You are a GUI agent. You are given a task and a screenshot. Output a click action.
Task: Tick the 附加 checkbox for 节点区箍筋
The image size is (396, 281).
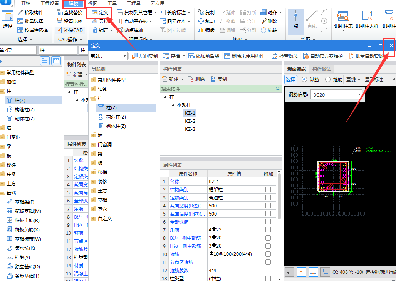(x=268, y=262)
